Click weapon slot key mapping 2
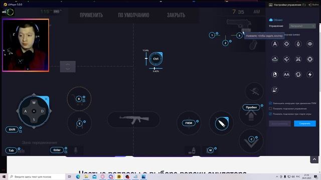321x180 pixels. (x=225, y=43)
